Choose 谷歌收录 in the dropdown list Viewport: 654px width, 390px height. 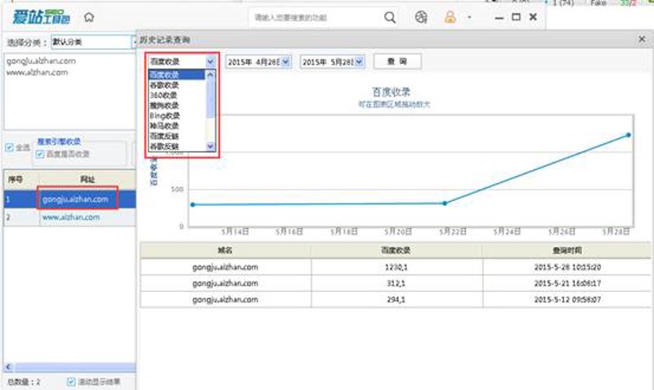(177, 85)
